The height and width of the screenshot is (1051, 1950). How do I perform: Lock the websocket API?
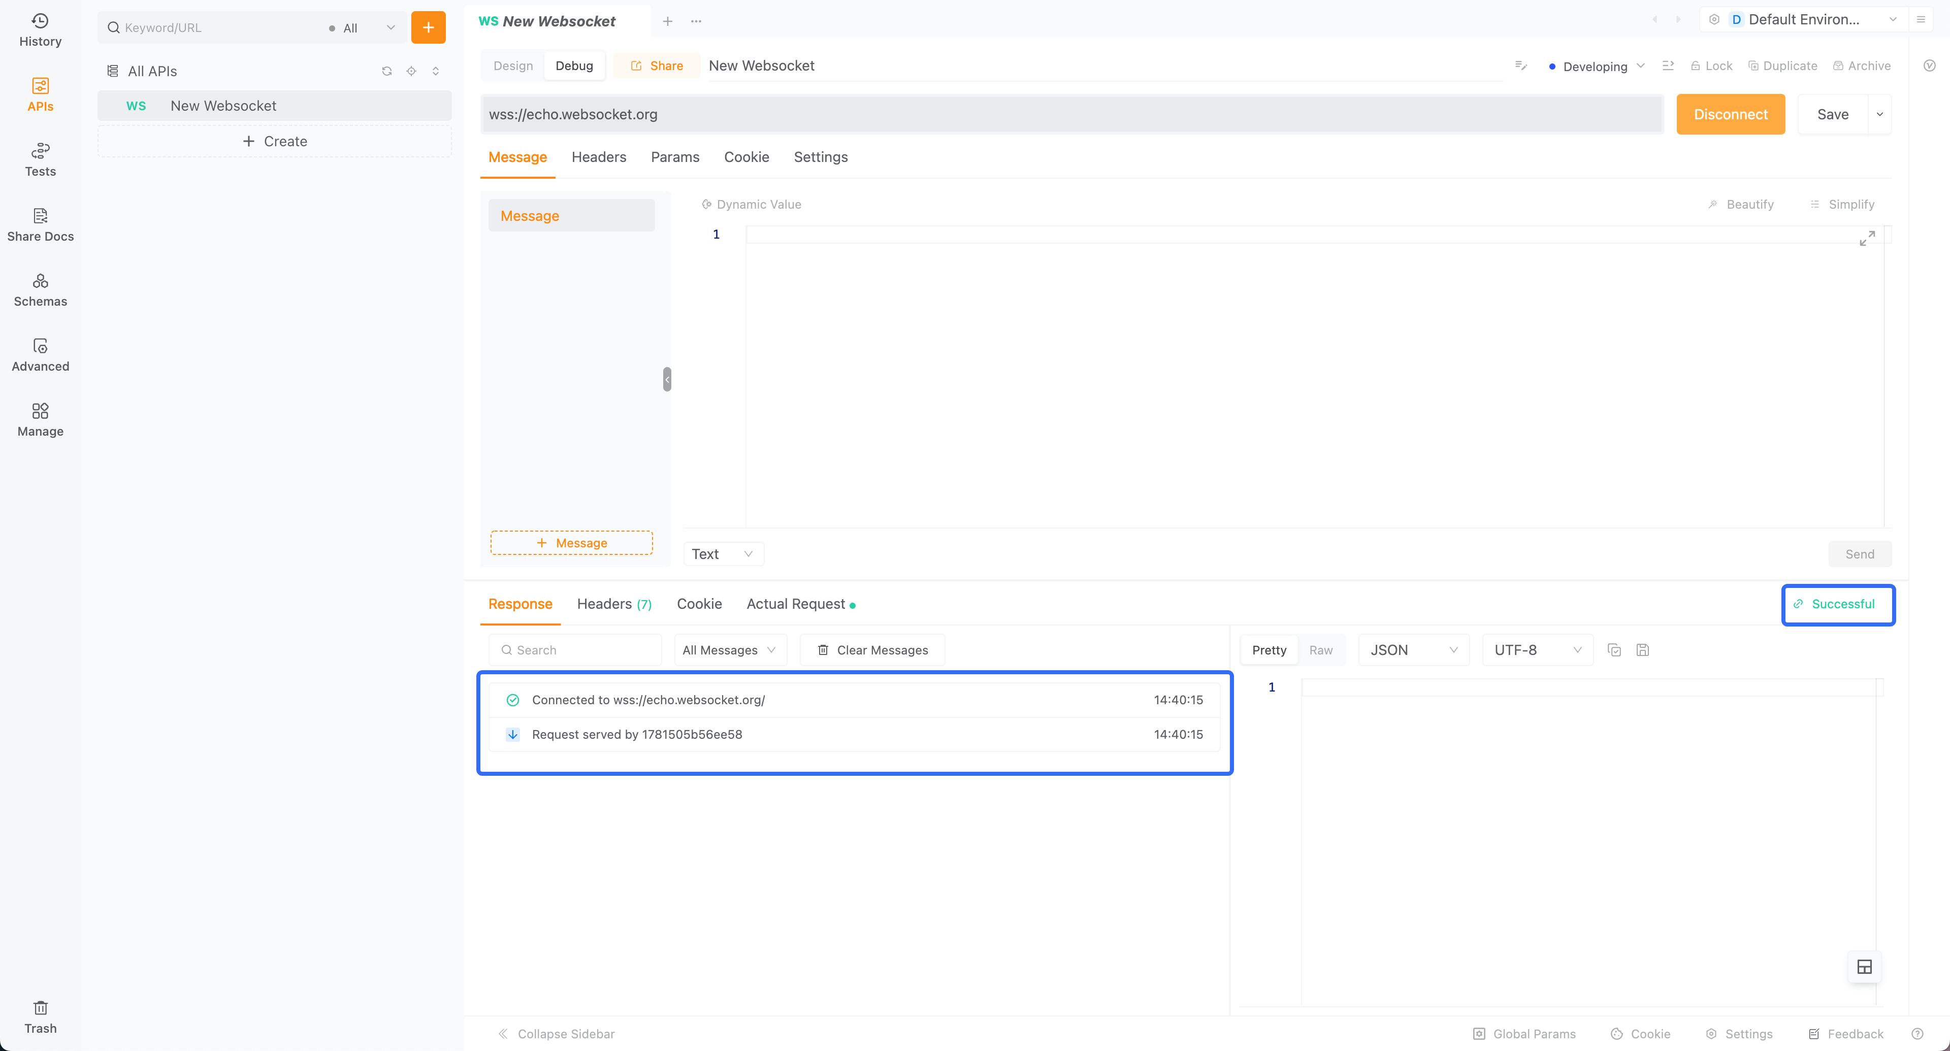(x=1711, y=66)
